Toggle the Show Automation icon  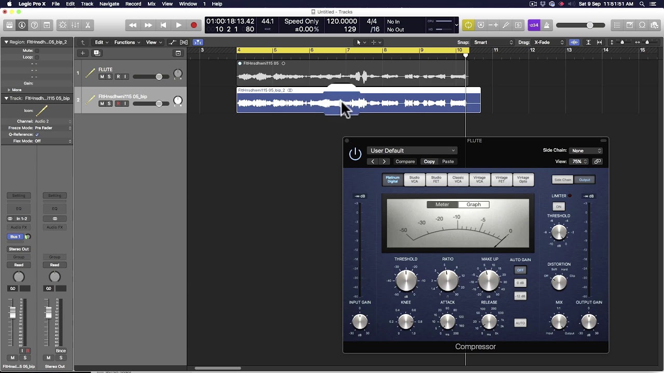click(173, 42)
